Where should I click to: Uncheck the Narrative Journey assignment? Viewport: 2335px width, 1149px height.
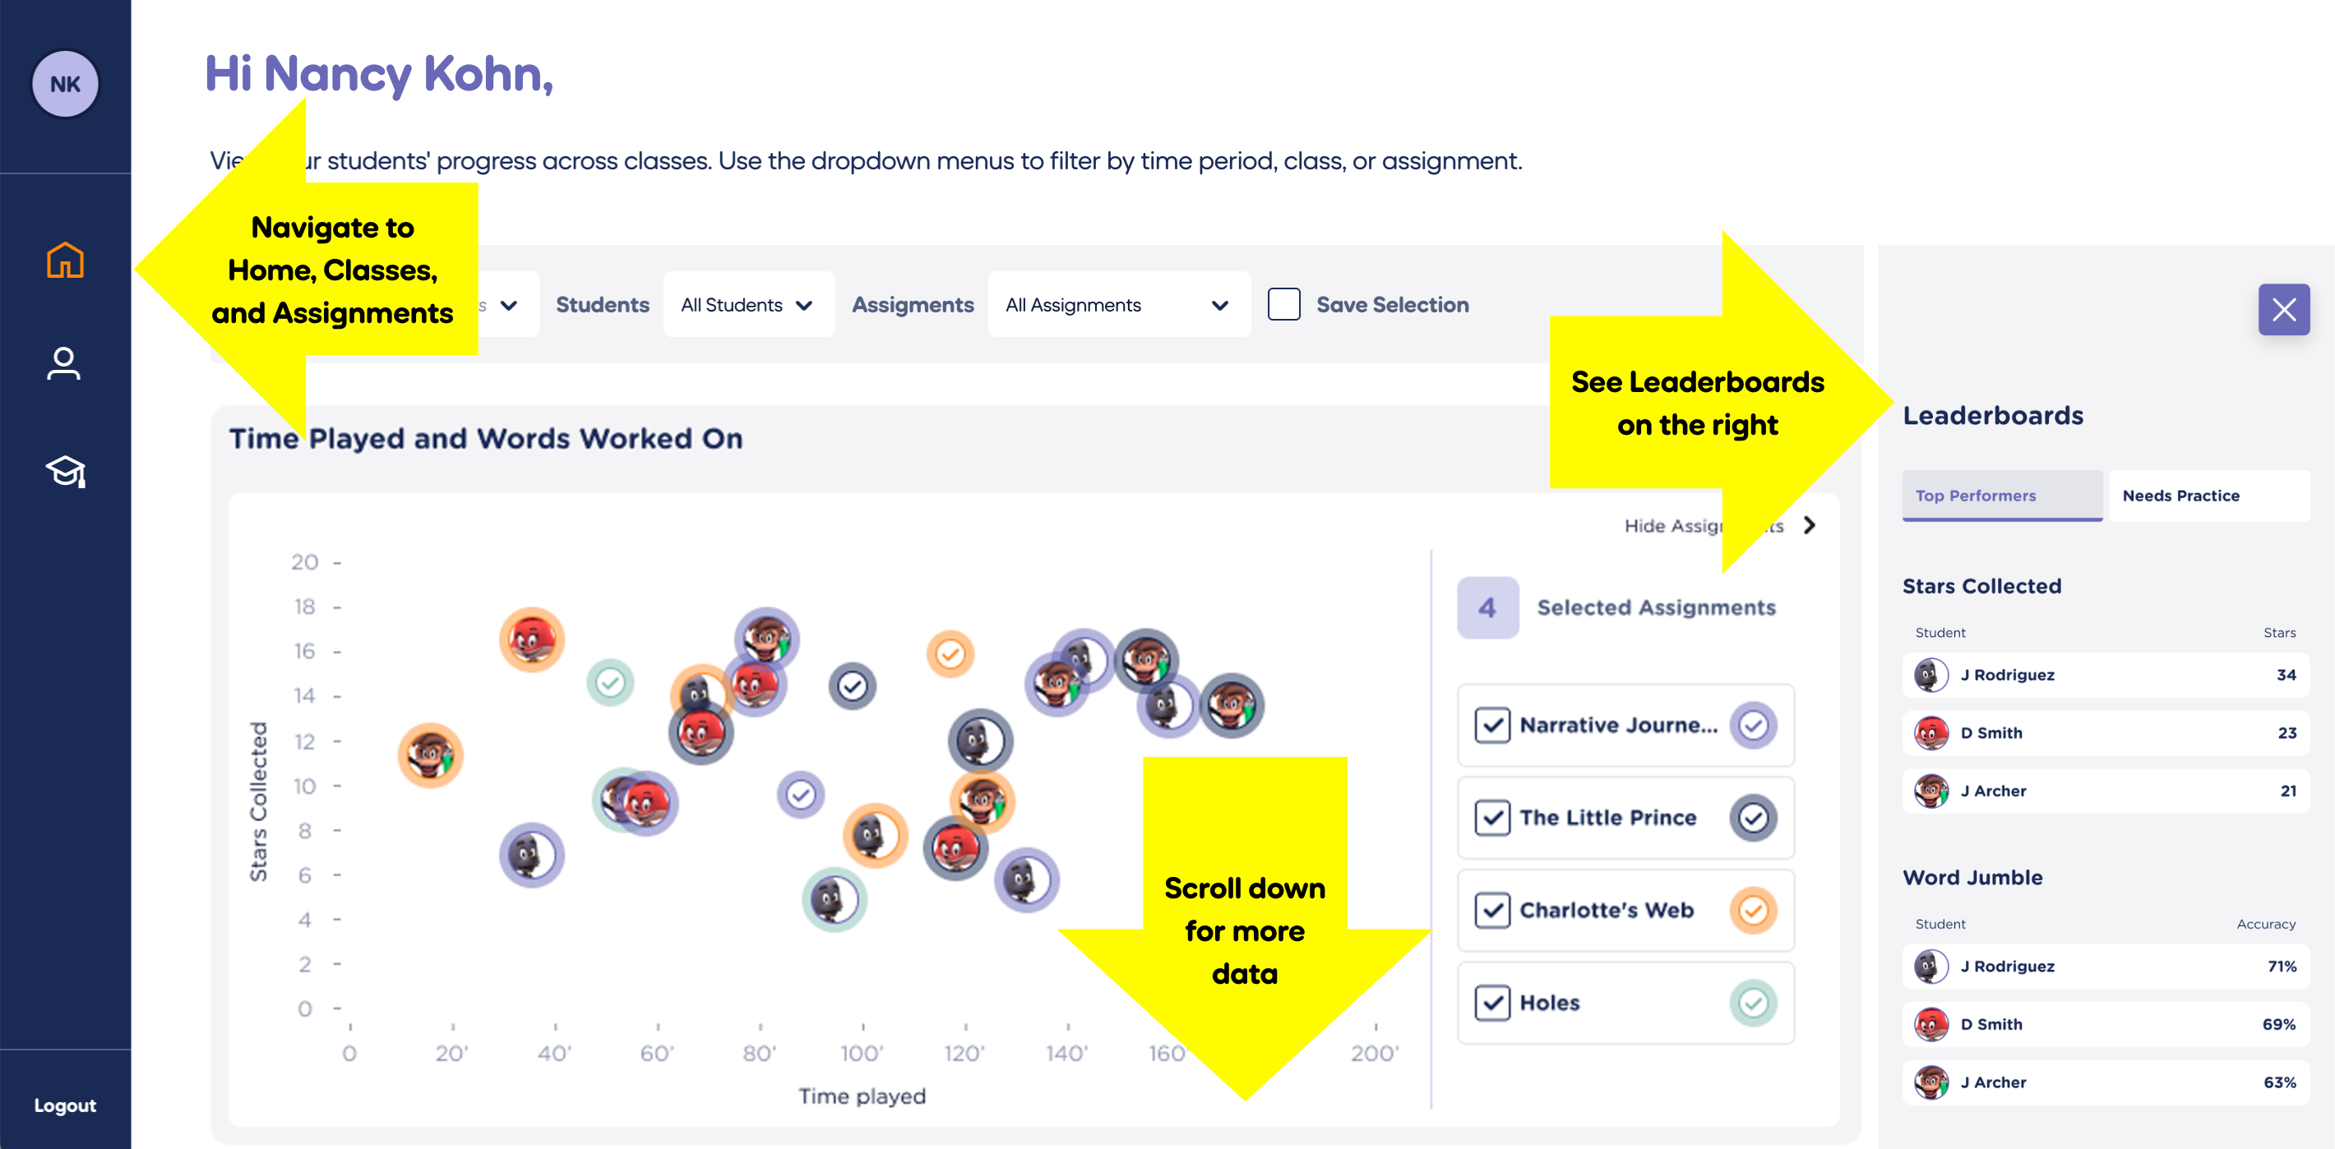(1492, 726)
